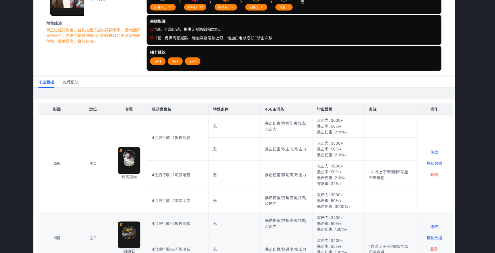Select the 毕业面板 tab
The image size is (495, 253).
[x=46, y=82]
